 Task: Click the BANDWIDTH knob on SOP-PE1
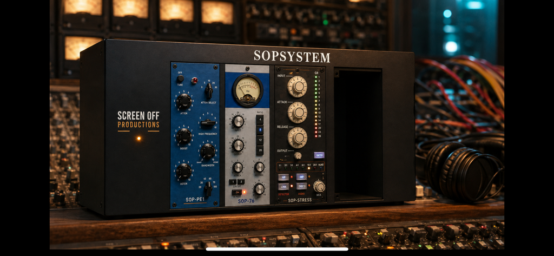click(x=208, y=151)
